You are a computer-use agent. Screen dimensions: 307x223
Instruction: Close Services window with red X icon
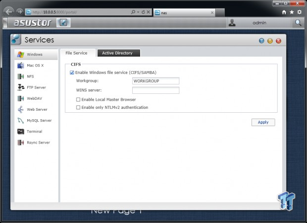click(278, 41)
